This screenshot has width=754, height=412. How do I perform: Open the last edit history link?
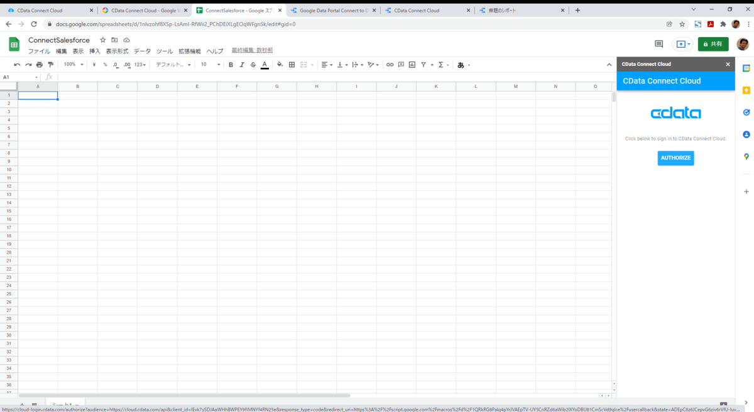coord(252,50)
